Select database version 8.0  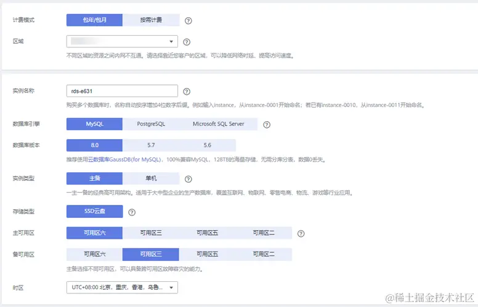[x=94, y=145]
